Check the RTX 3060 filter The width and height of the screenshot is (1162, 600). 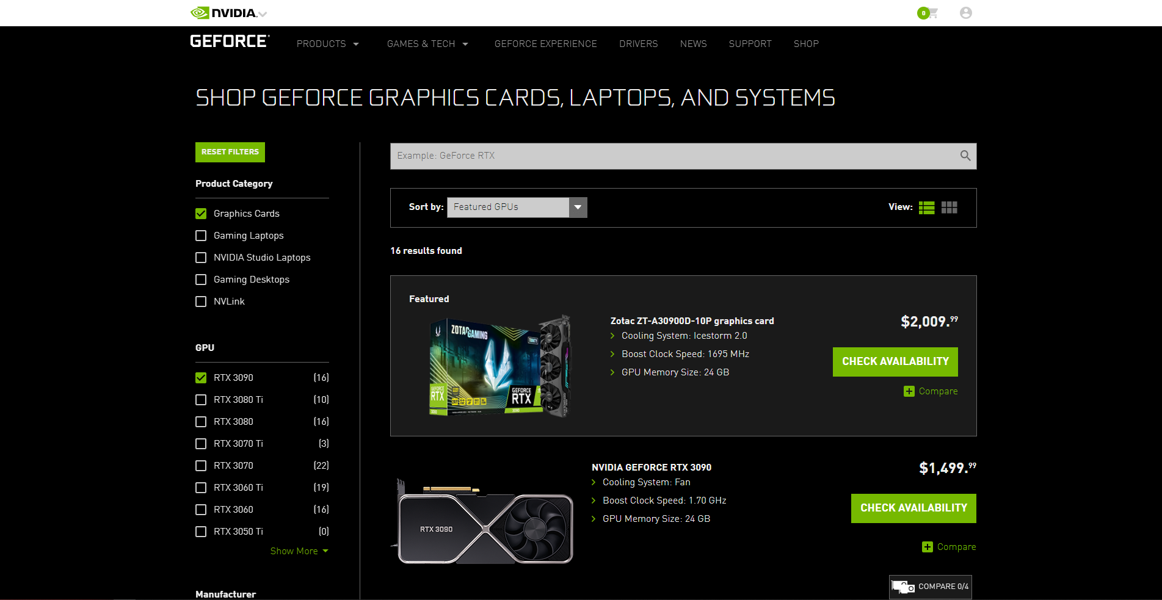pyautogui.click(x=201, y=510)
